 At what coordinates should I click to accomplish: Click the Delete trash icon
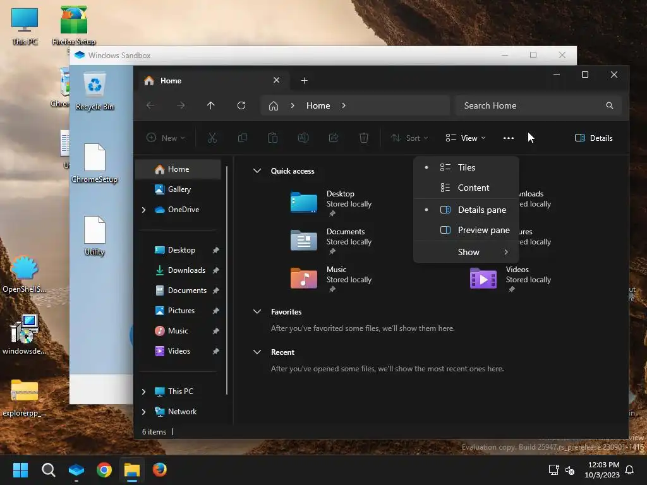point(363,138)
